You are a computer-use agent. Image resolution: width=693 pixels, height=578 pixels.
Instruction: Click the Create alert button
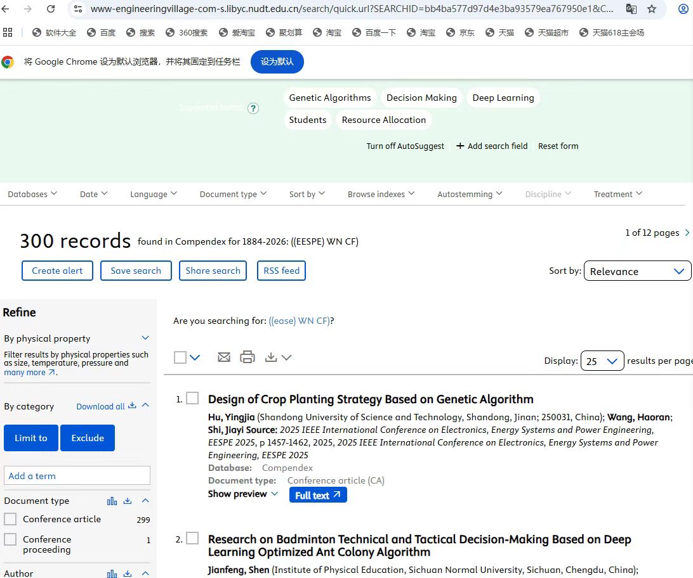57,271
